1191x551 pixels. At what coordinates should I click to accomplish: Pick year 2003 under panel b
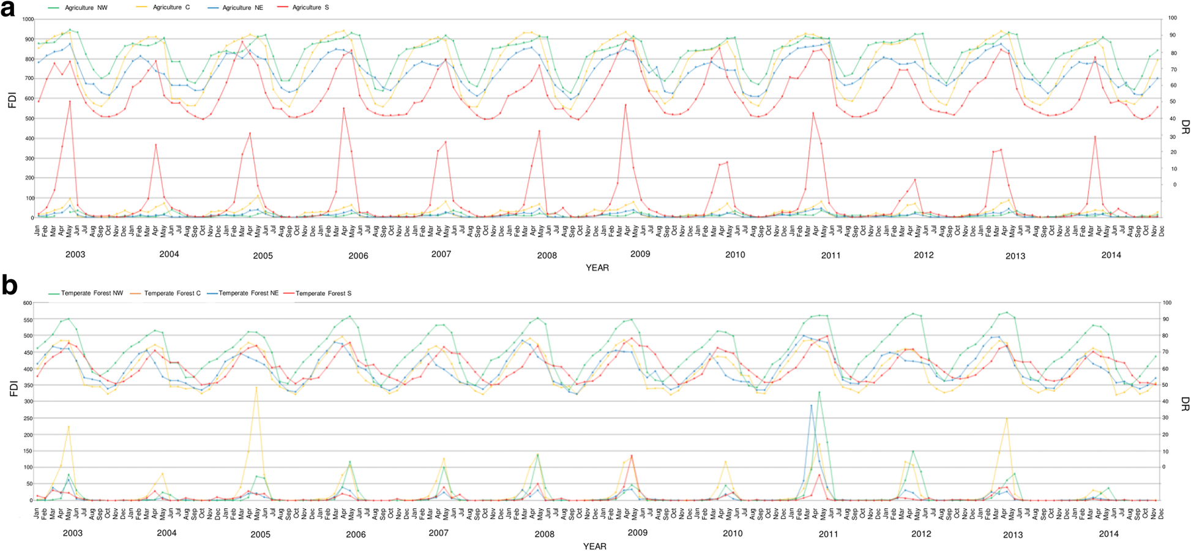pyautogui.click(x=73, y=533)
